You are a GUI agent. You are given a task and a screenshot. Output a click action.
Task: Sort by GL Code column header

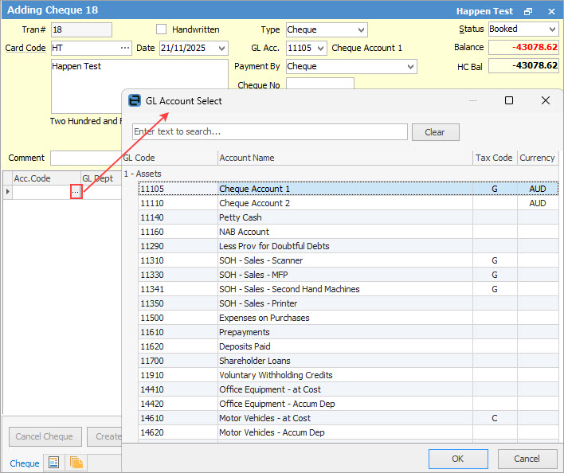point(170,158)
